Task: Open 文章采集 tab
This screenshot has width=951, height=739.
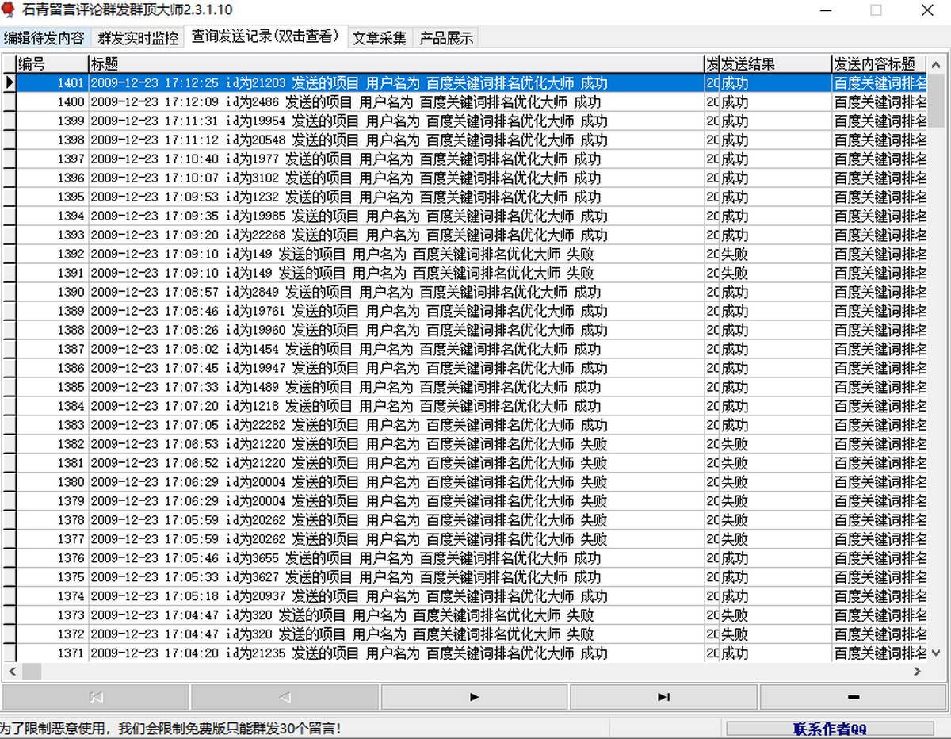Action: 379,37
